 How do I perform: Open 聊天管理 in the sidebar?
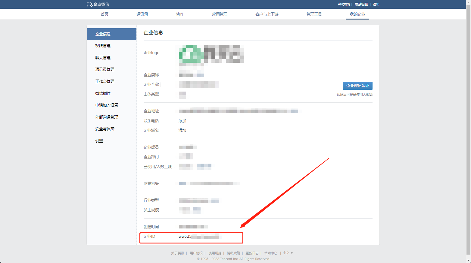(x=103, y=58)
